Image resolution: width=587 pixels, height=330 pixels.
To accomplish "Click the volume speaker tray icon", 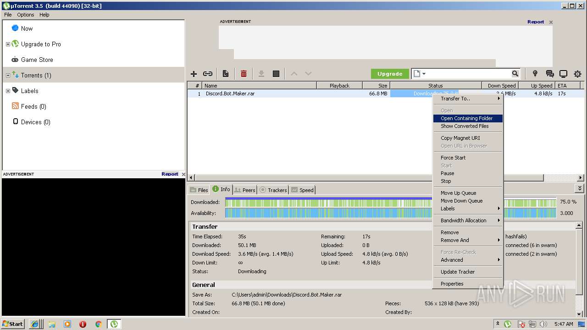I will 543,324.
